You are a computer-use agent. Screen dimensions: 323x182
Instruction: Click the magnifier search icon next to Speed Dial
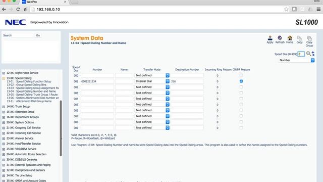[308, 54]
